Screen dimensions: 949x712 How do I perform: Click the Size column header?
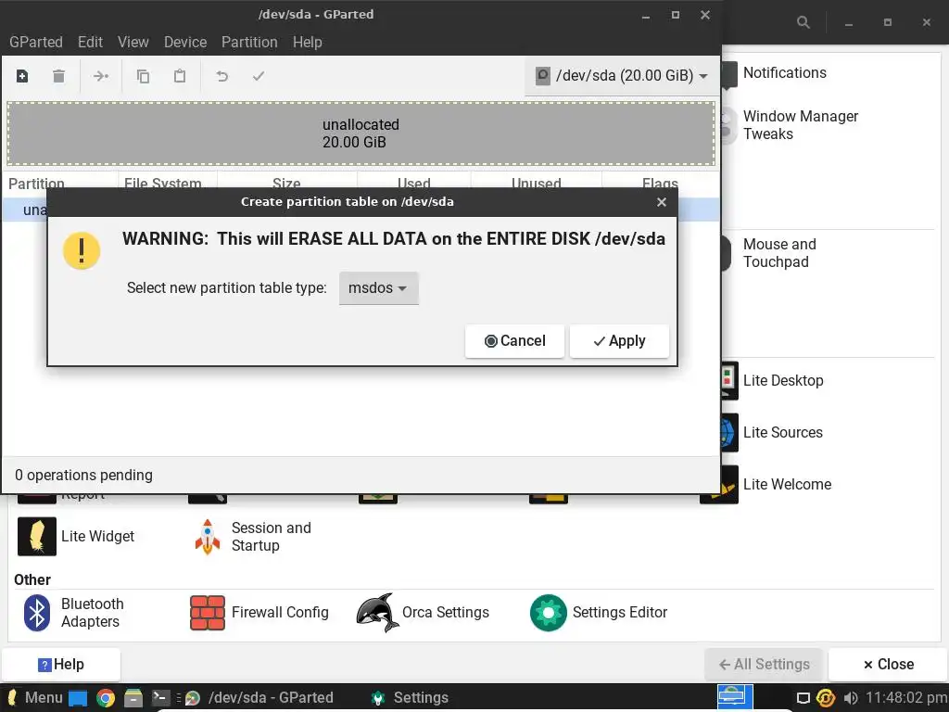pos(287,182)
